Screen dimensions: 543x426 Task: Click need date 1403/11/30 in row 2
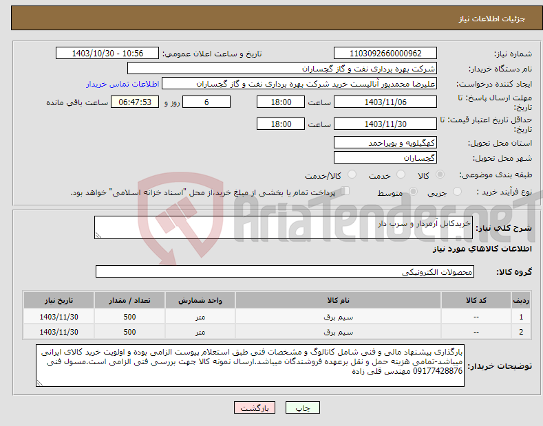pyautogui.click(x=58, y=332)
